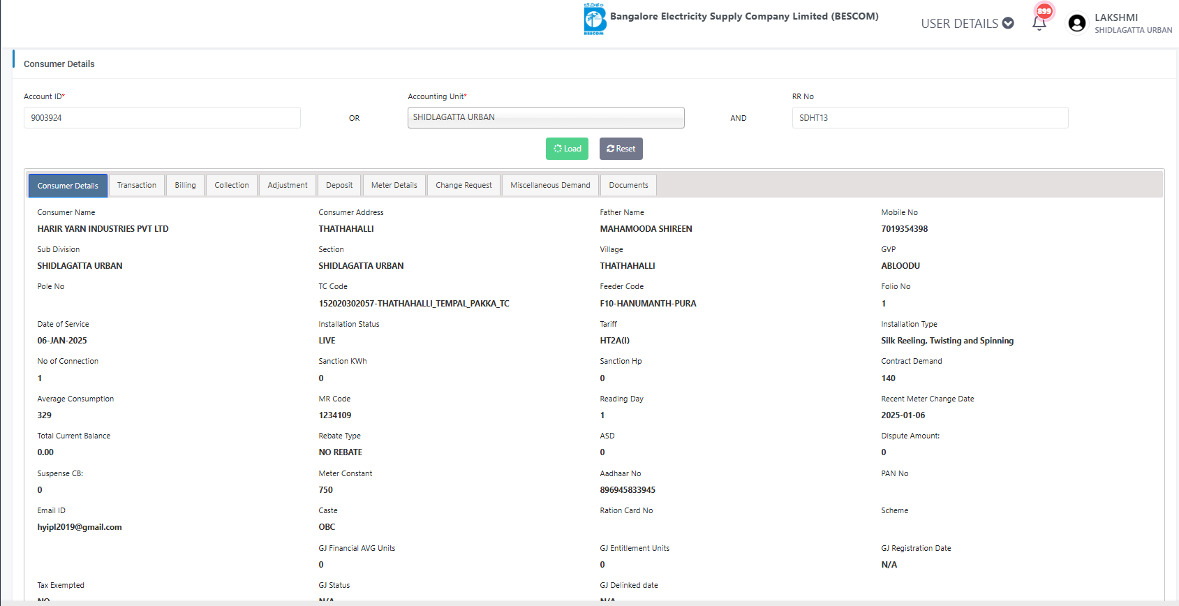Click the TC Code value 152020302057-THATHAHALLI_TEMPAL_PAKKA_TC

414,304
